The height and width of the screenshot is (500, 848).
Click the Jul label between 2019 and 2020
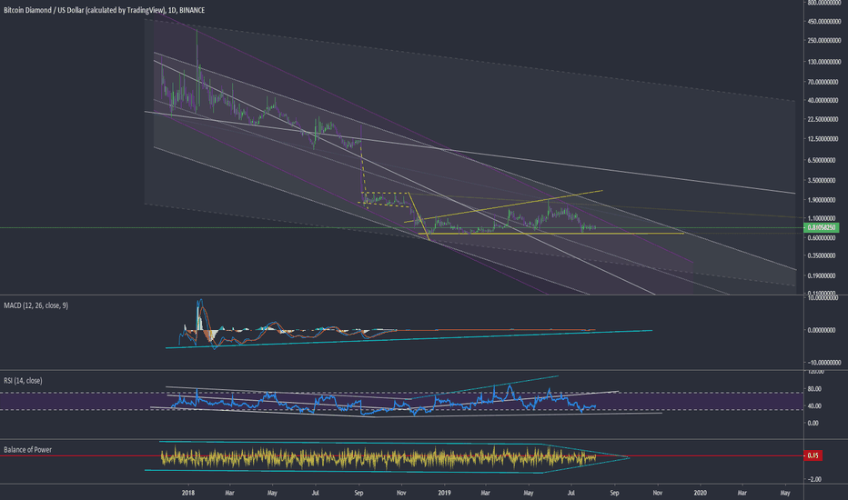[571, 493]
